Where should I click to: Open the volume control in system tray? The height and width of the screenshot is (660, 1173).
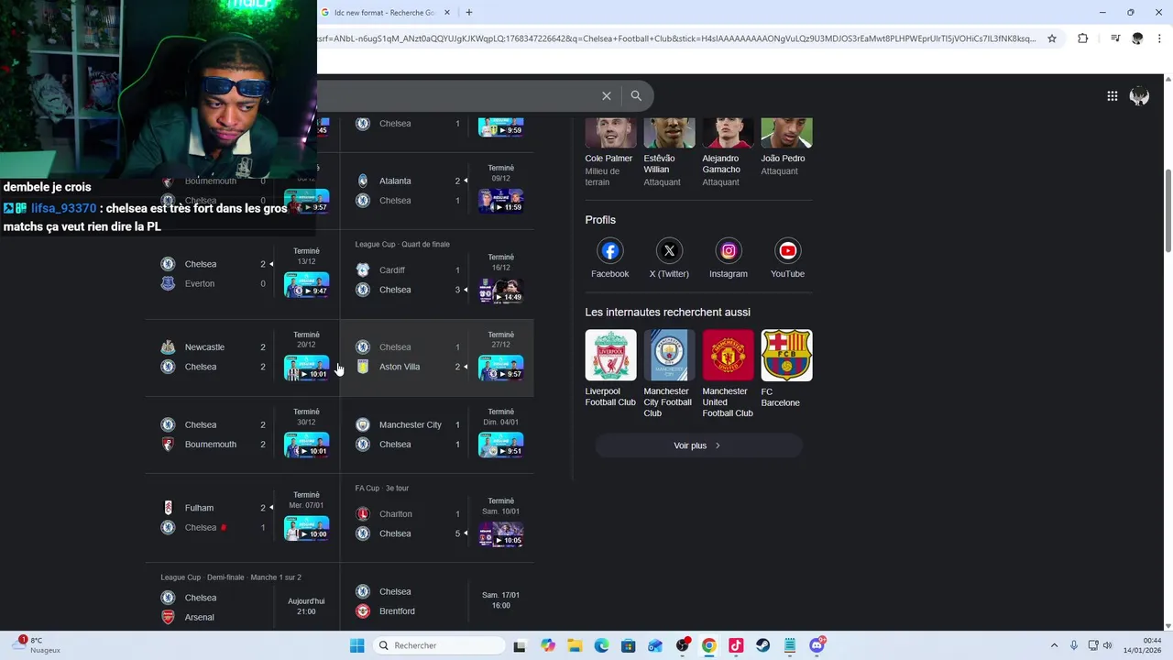tap(1107, 645)
